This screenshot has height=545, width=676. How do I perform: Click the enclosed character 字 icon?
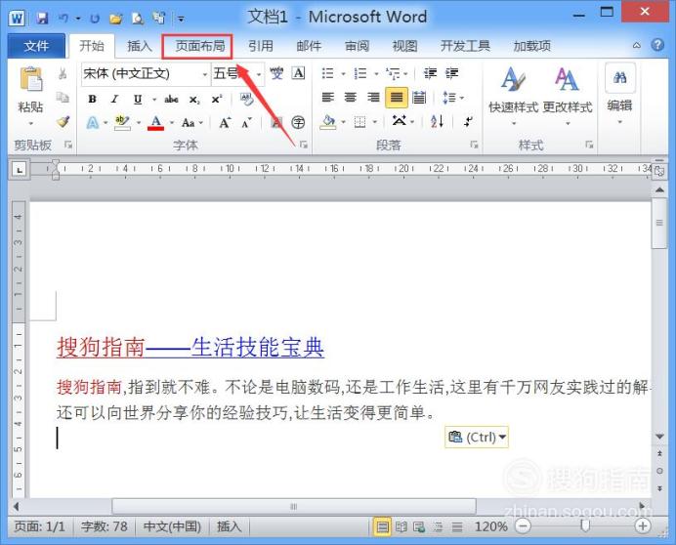point(298,122)
